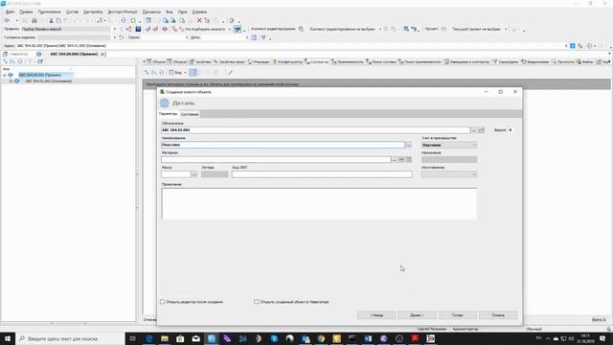The width and height of the screenshot is (613, 345).
Task: Click ellipsis button beside Обозначение field
Action: pyautogui.click(x=473, y=130)
